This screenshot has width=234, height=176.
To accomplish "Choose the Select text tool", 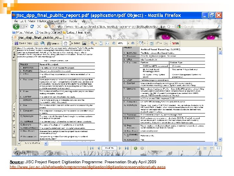I will pyautogui.click(x=75, y=43).
